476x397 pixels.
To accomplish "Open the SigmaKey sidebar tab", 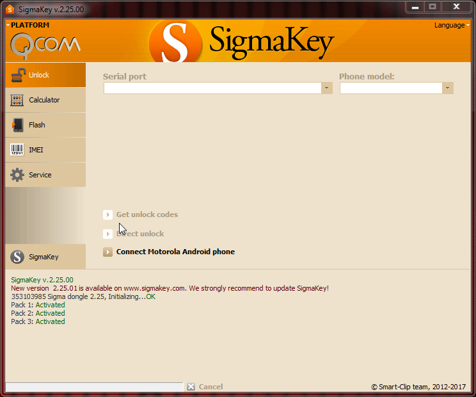I will click(45, 257).
